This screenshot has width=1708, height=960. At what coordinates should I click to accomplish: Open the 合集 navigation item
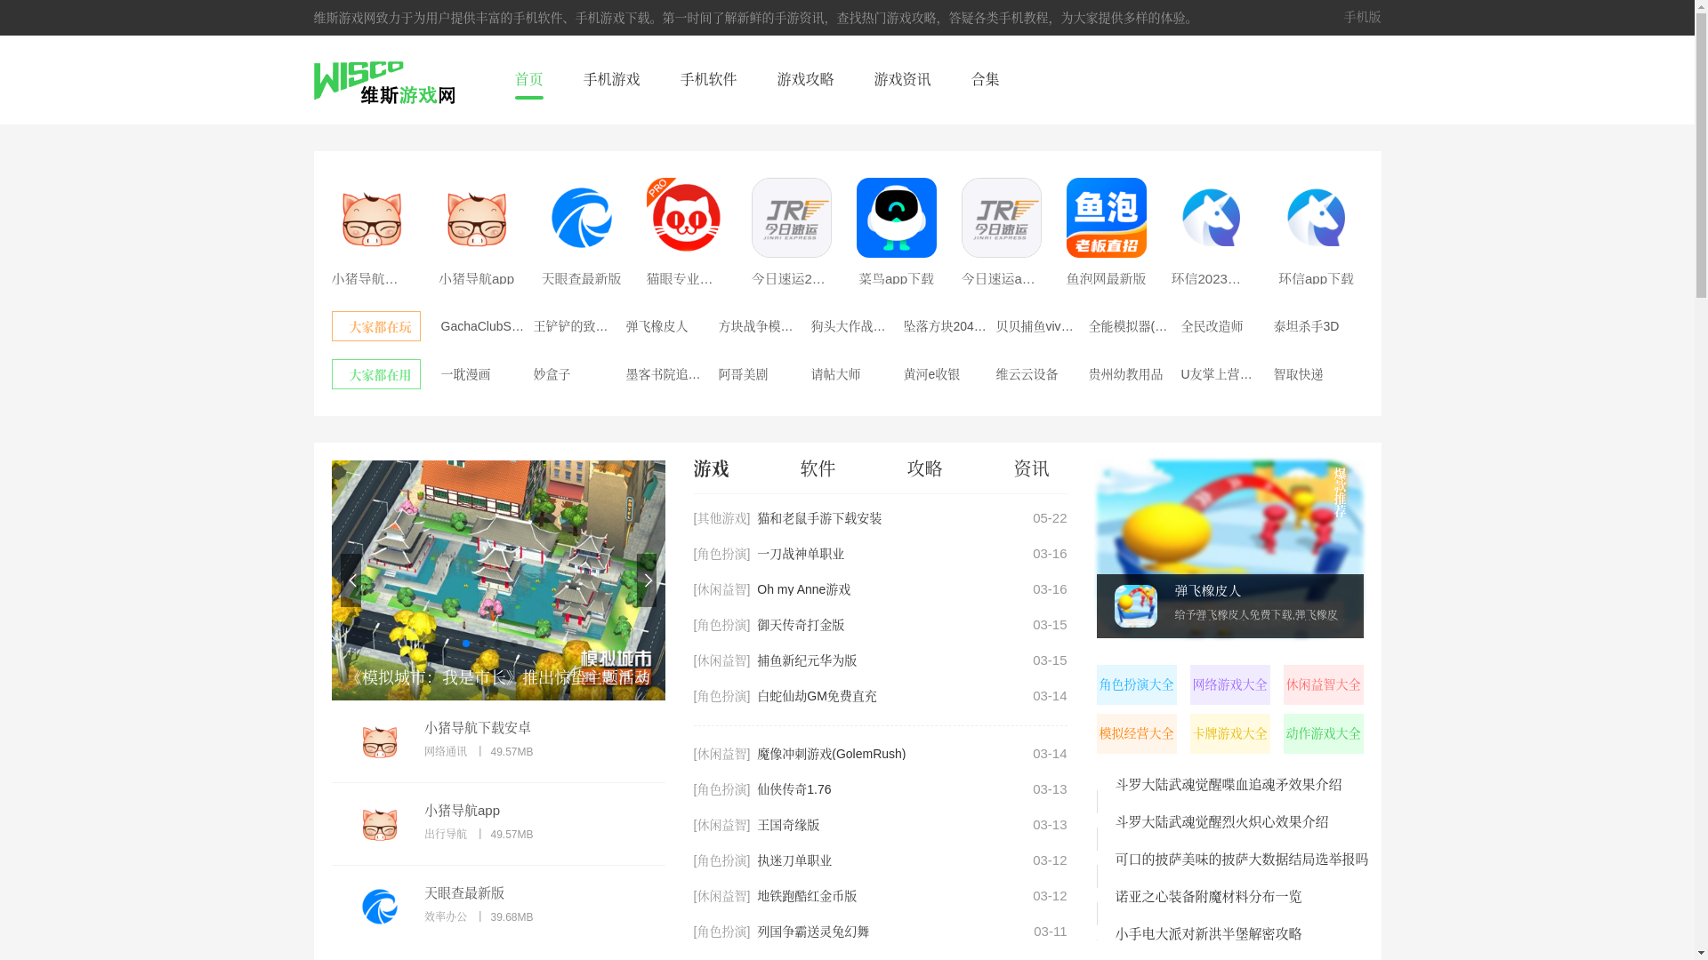(x=985, y=79)
